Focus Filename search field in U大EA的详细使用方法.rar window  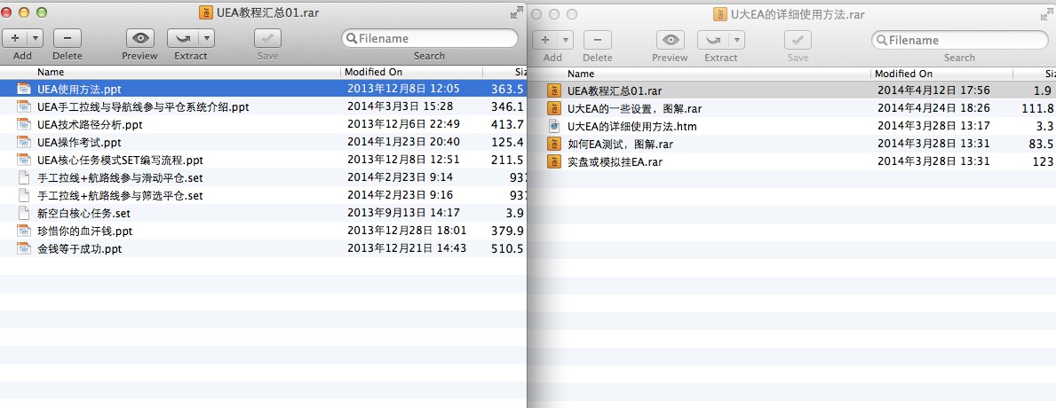(x=960, y=40)
